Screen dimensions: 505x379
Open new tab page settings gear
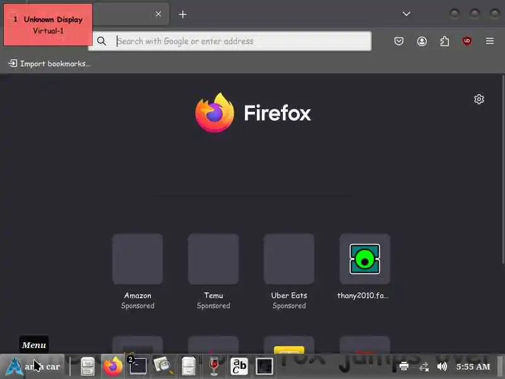[x=479, y=99]
